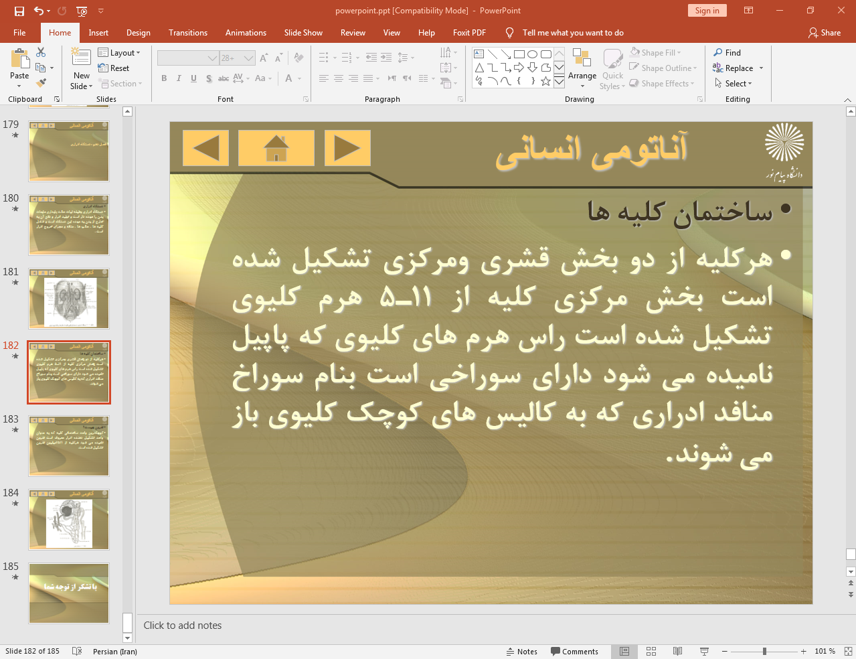Click the Reset slide button

tap(114, 68)
